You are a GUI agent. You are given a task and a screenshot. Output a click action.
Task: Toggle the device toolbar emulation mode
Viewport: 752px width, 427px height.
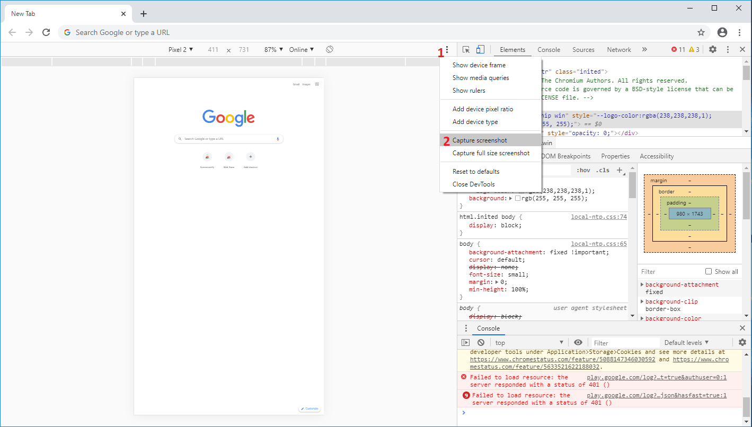pos(480,49)
